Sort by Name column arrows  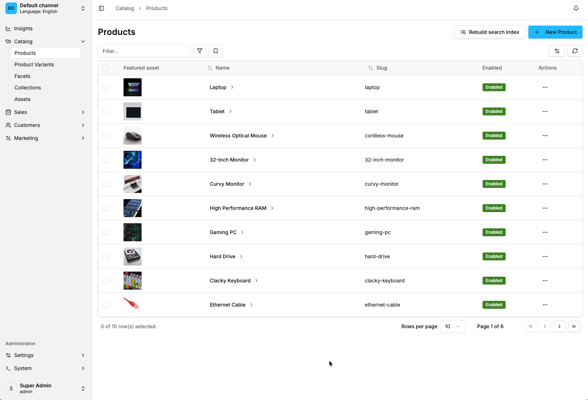coord(210,68)
